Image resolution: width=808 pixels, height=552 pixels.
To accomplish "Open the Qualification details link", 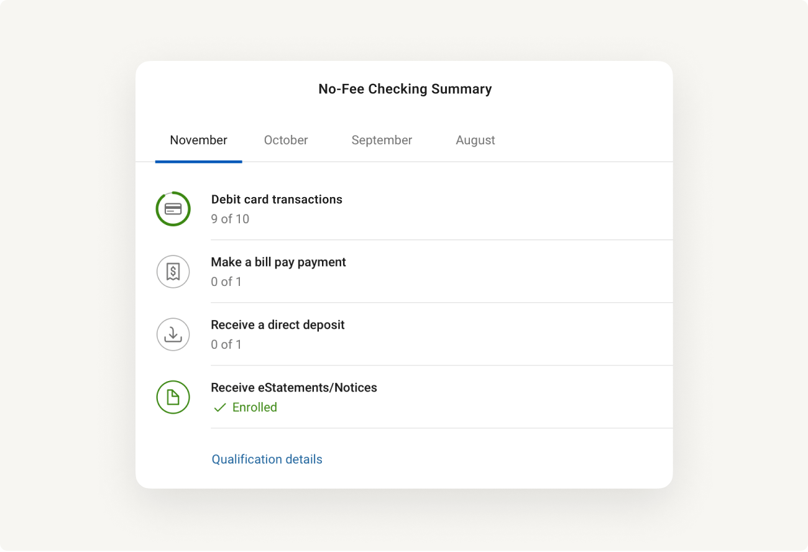I will point(267,459).
